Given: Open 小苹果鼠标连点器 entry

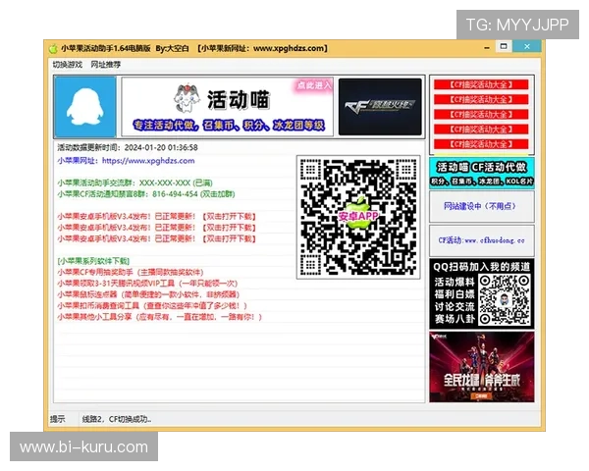Looking at the screenshot, I should coord(148,294).
